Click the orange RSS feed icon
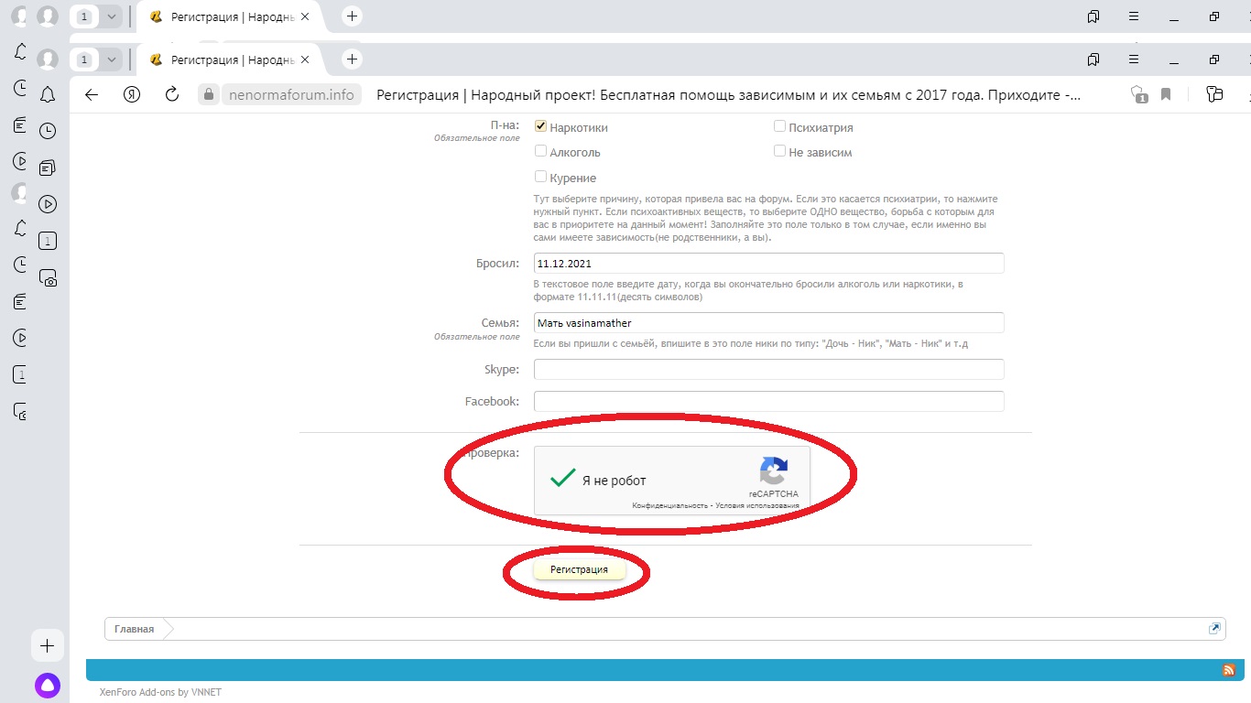The width and height of the screenshot is (1251, 703). pyautogui.click(x=1228, y=670)
